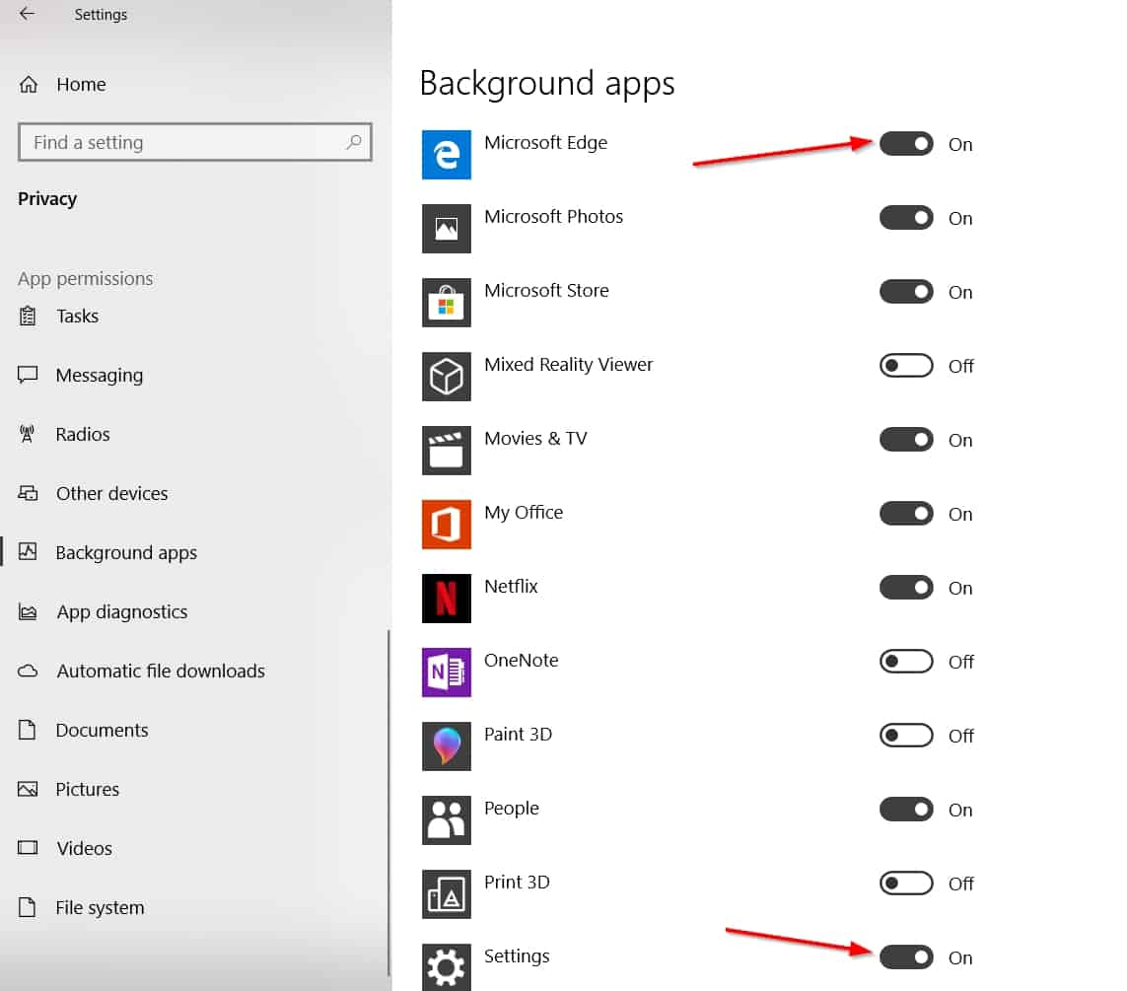Disable Microsoft Photos background toggle
This screenshot has height=991, width=1127.
pos(906,218)
